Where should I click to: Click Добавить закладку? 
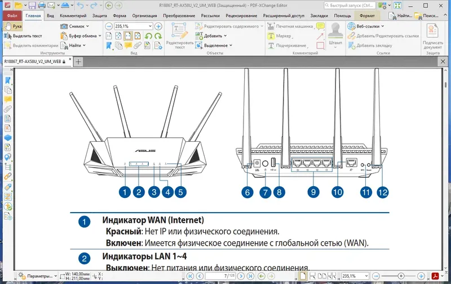tap(370, 46)
